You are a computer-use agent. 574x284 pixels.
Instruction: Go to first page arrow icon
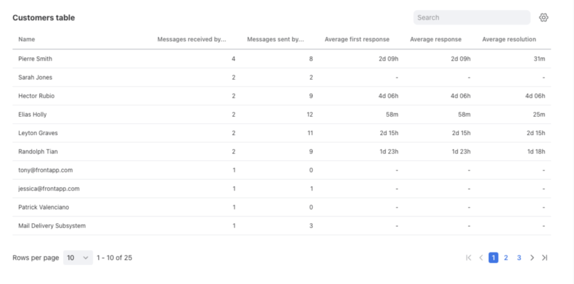tap(469, 257)
